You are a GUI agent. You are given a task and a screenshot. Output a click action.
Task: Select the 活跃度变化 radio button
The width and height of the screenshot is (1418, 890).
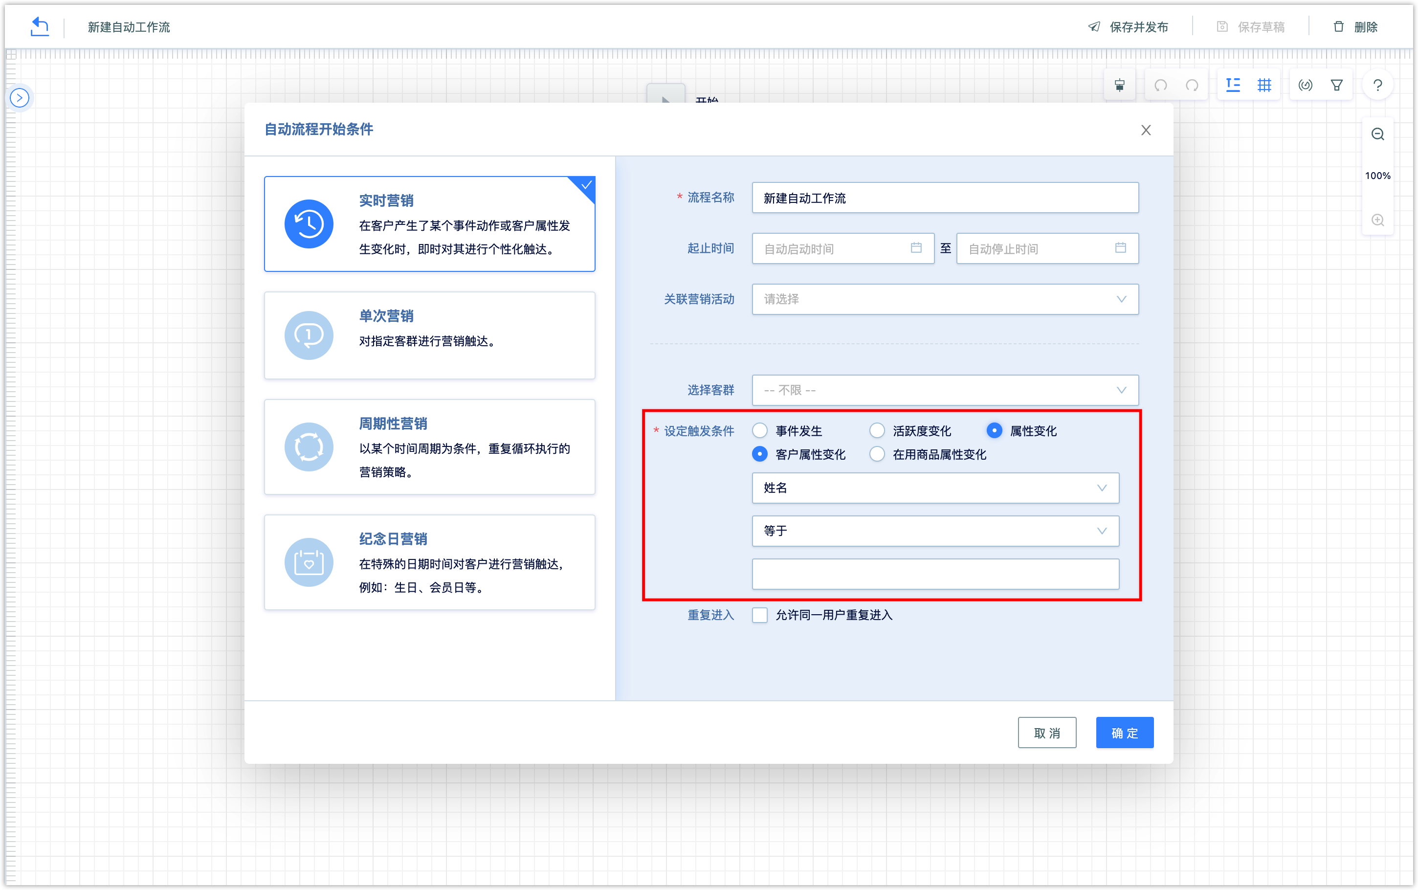(x=877, y=431)
